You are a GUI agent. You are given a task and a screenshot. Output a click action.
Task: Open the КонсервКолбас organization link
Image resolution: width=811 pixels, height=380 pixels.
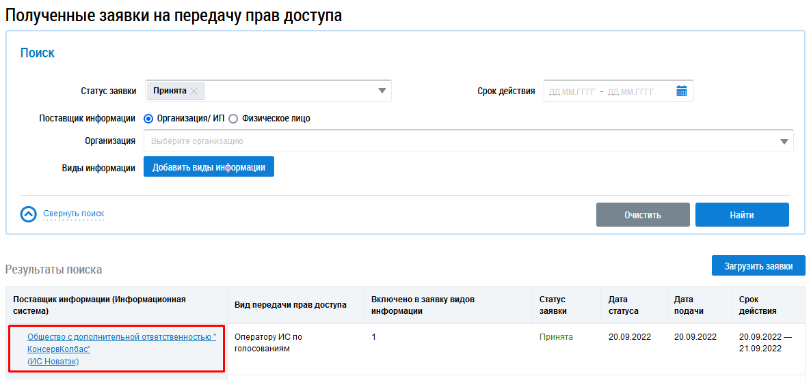pos(121,342)
